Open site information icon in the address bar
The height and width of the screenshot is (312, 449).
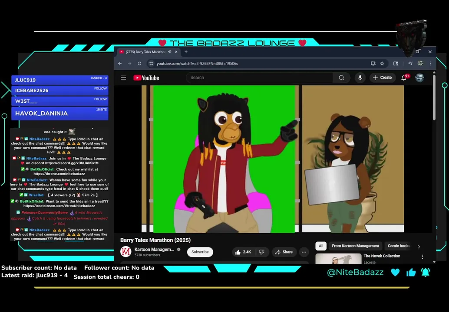coord(151,63)
